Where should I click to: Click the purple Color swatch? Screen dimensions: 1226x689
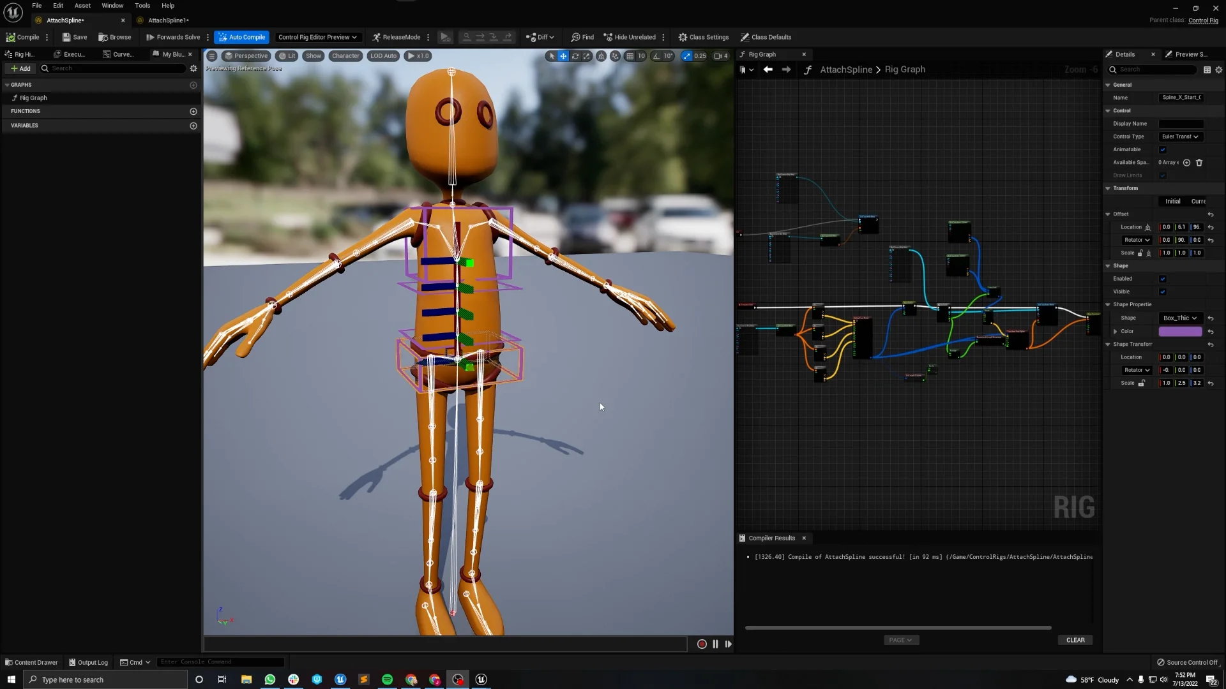point(1181,331)
